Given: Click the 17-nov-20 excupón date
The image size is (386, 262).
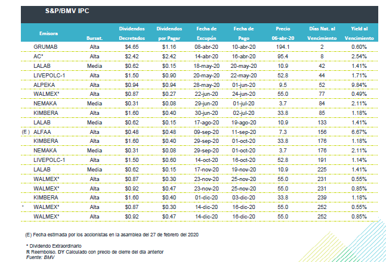Looking at the screenshot, I should tap(206, 170).
